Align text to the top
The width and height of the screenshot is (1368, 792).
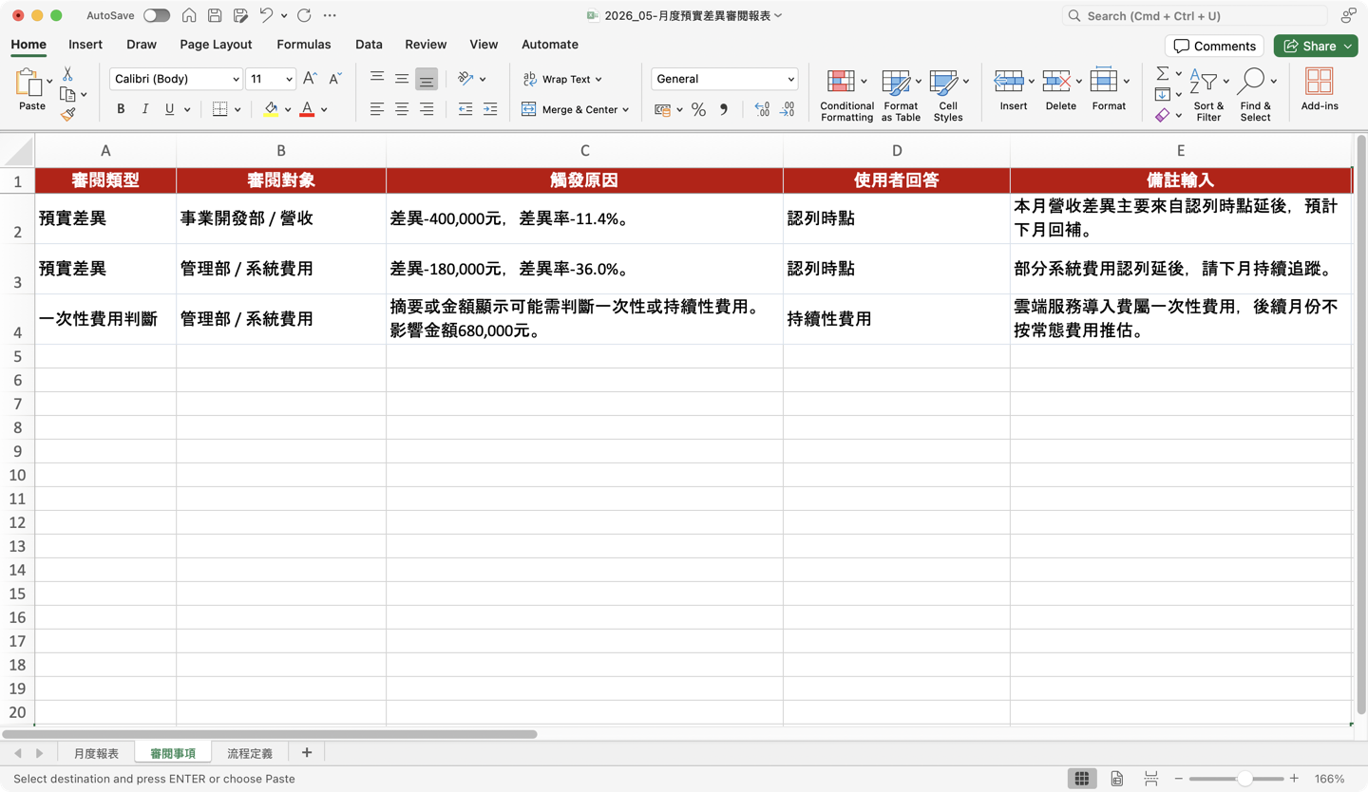[x=377, y=79]
